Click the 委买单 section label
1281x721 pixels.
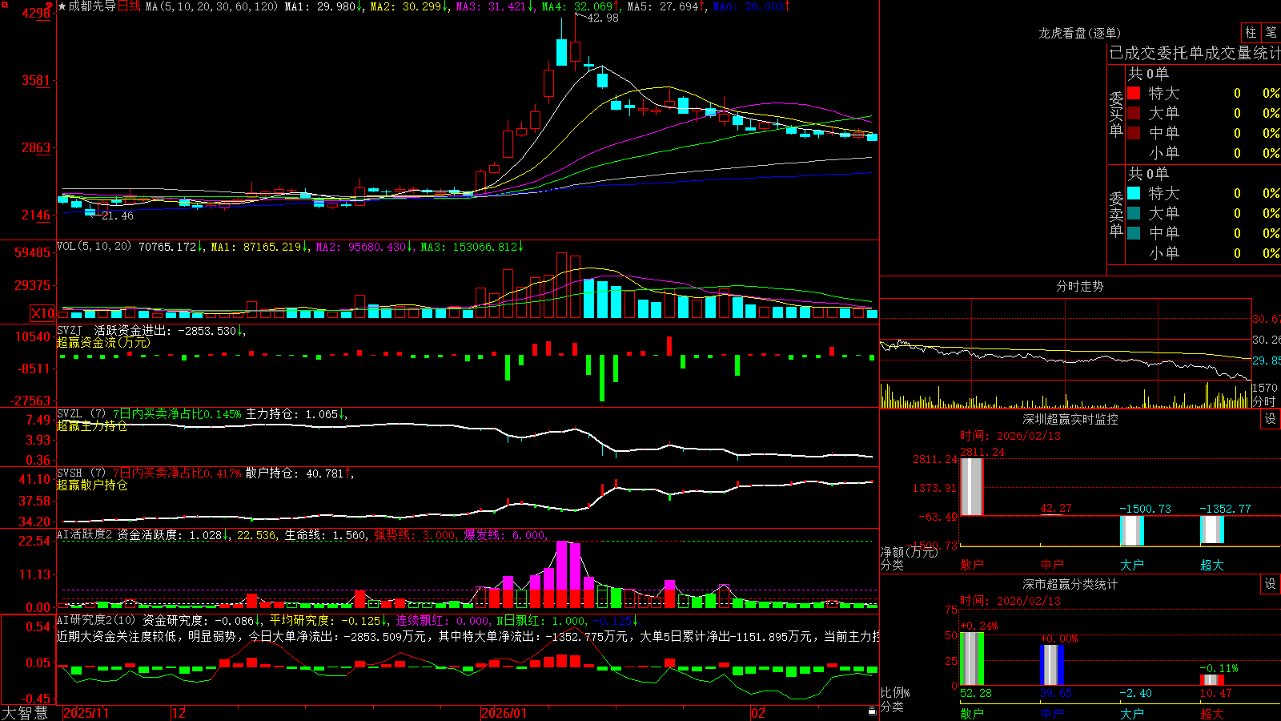click(x=1116, y=115)
